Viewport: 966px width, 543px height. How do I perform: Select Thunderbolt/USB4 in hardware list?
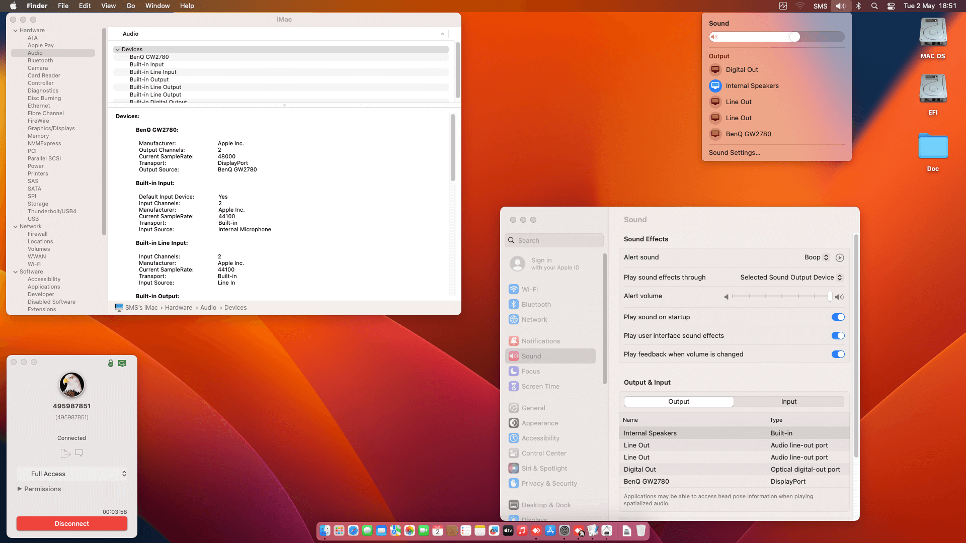click(x=52, y=211)
